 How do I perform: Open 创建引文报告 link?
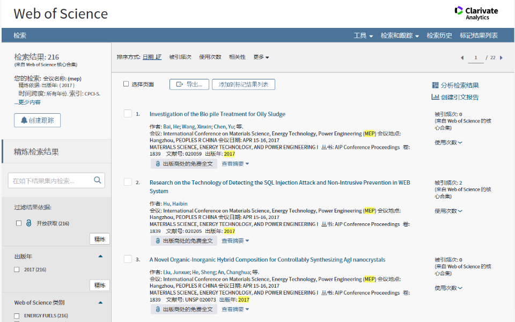(460, 97)
